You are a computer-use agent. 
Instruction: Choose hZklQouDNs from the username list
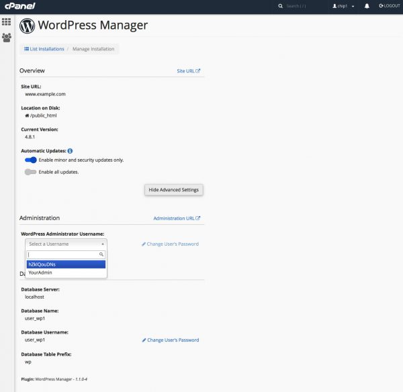click(x=66, y=264)
